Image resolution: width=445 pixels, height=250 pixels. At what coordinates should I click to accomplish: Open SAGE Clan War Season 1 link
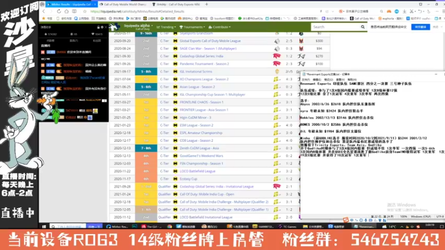point(208,48)
